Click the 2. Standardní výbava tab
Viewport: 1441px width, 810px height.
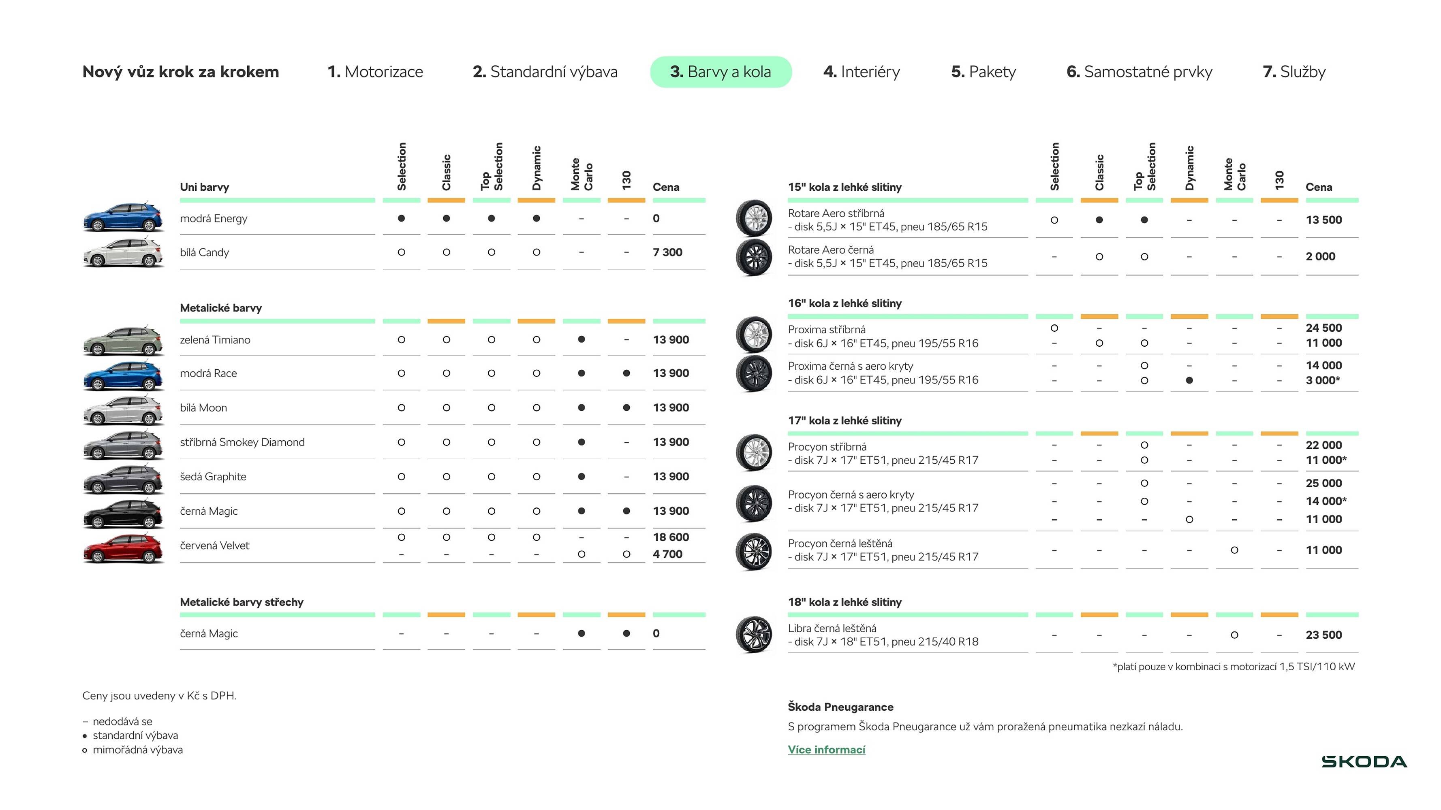pos(545,72)
